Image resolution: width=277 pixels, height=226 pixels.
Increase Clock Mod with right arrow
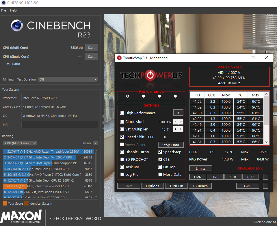181,122
